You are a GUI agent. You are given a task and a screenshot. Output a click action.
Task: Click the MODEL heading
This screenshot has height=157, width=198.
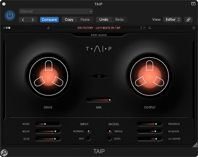[x=114, y=124]
